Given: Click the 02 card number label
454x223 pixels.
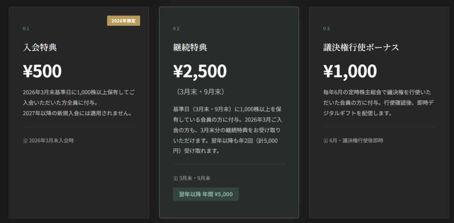Looking at the screenshot, I should pyautogui.click(x=176, y=29).
